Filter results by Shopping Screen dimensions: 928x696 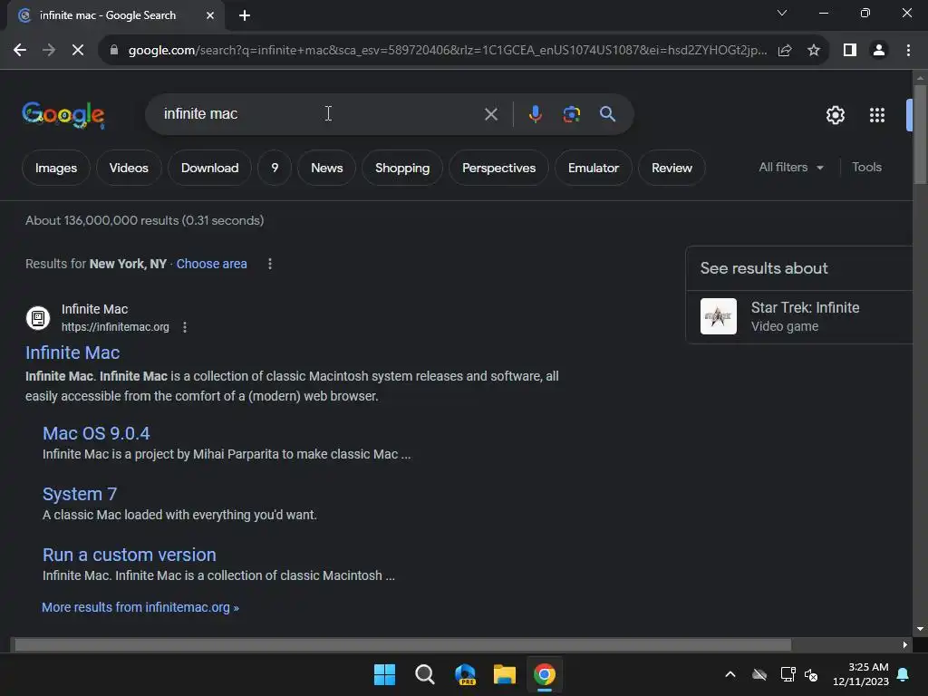point(402,168)
